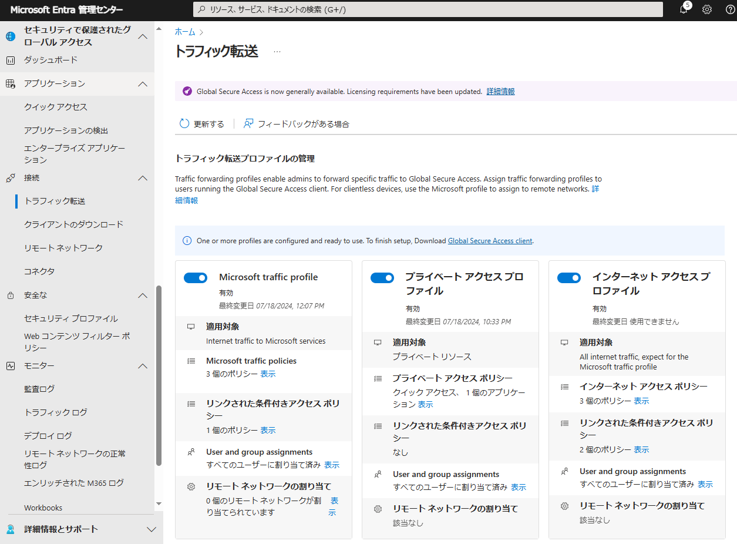Toggle the プライベート アクセス プロファイル switch

382,278
